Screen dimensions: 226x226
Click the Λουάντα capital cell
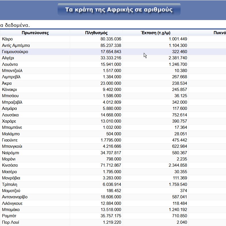tap(35, 64)
